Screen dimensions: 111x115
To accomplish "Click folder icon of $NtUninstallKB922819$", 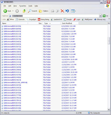I will [3, 60].
